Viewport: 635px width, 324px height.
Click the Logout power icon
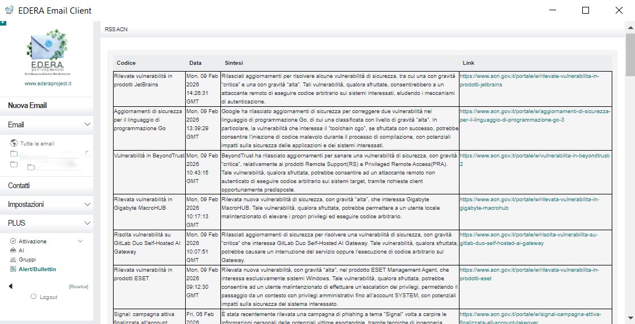34,296
